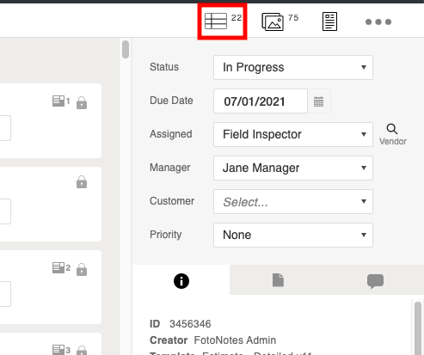This screenshot has height=355, width=424.
Task: Click the Customer label
Action: tap(172, 201)
